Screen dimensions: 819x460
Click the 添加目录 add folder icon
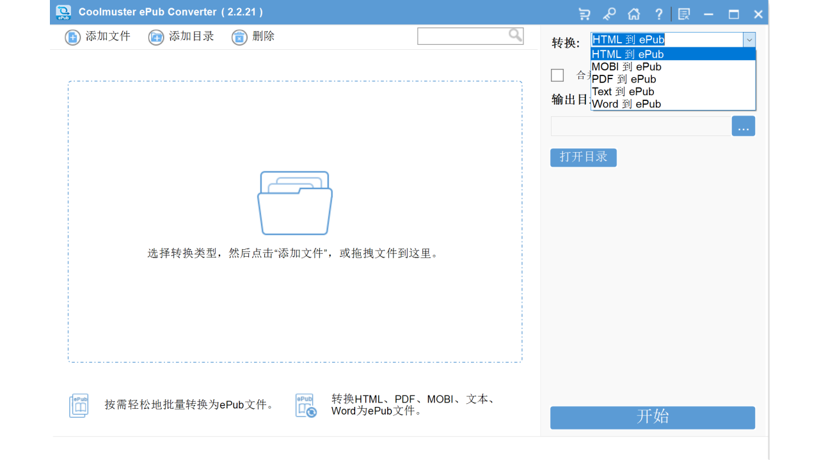pyautogui.click(x=155, y=37)
